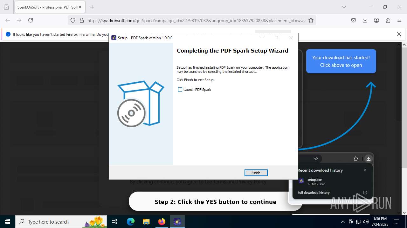Open the Firefox downloads panel
Viewport: 407px width, 228px height.
click(x=365, y=20)
